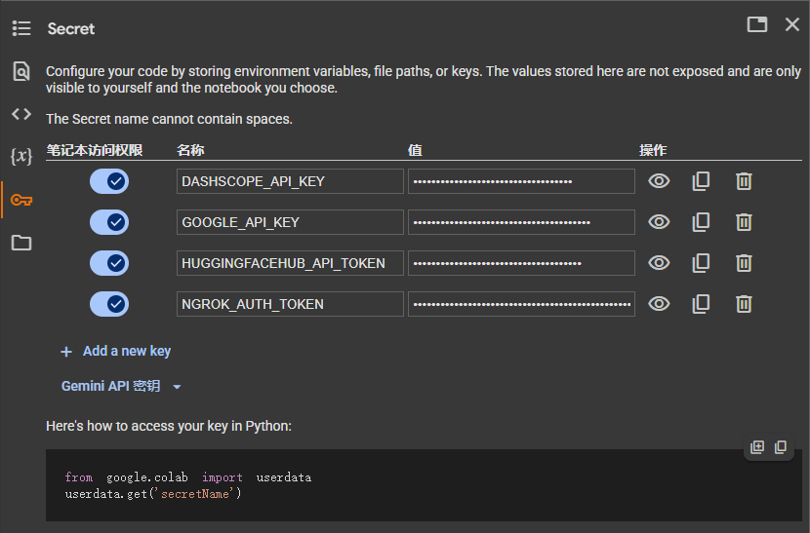Click the 值 column header
This screenshot has width=810, height=533.
pos(415,150)
